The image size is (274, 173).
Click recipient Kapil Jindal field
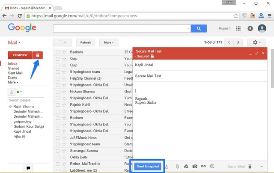click(x=200, y=65)
